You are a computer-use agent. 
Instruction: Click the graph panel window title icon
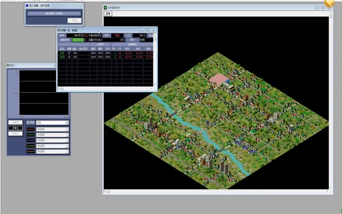9,66
